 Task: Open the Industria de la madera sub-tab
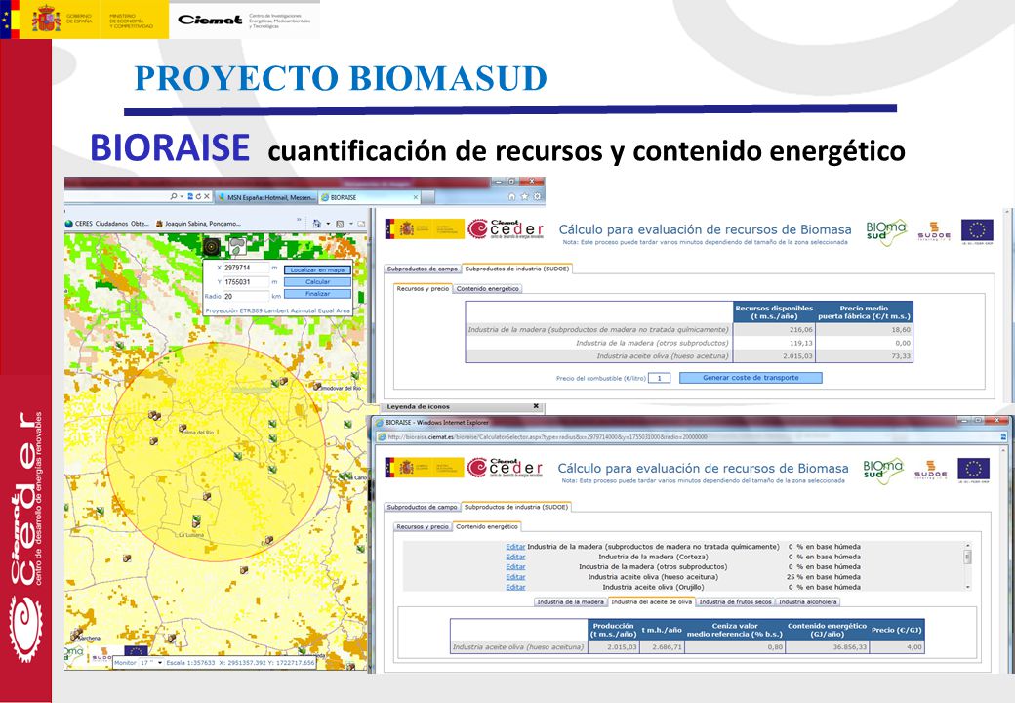(570, 602)
